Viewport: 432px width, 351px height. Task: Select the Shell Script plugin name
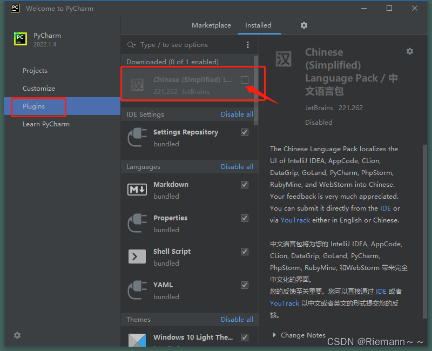[172, 252]
